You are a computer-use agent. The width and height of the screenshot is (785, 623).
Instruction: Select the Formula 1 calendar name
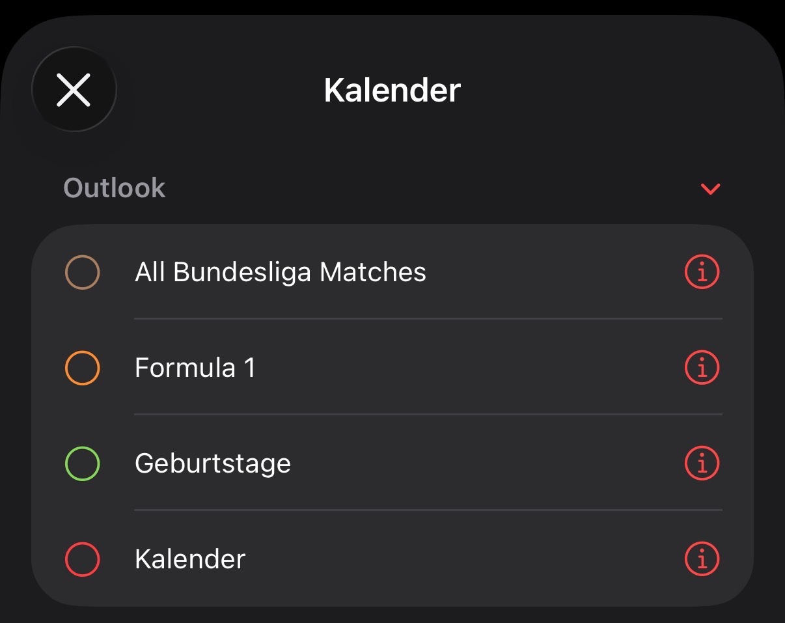point(195,368)
